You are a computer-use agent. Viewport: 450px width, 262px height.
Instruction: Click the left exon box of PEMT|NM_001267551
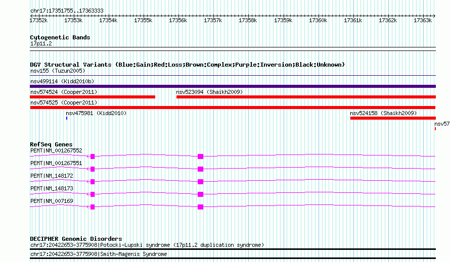(93, 169)
